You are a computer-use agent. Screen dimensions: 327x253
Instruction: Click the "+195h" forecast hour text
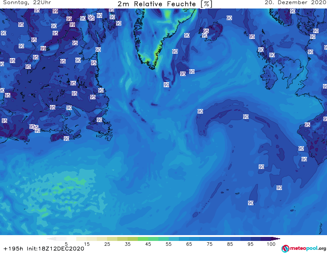point(13,249)
